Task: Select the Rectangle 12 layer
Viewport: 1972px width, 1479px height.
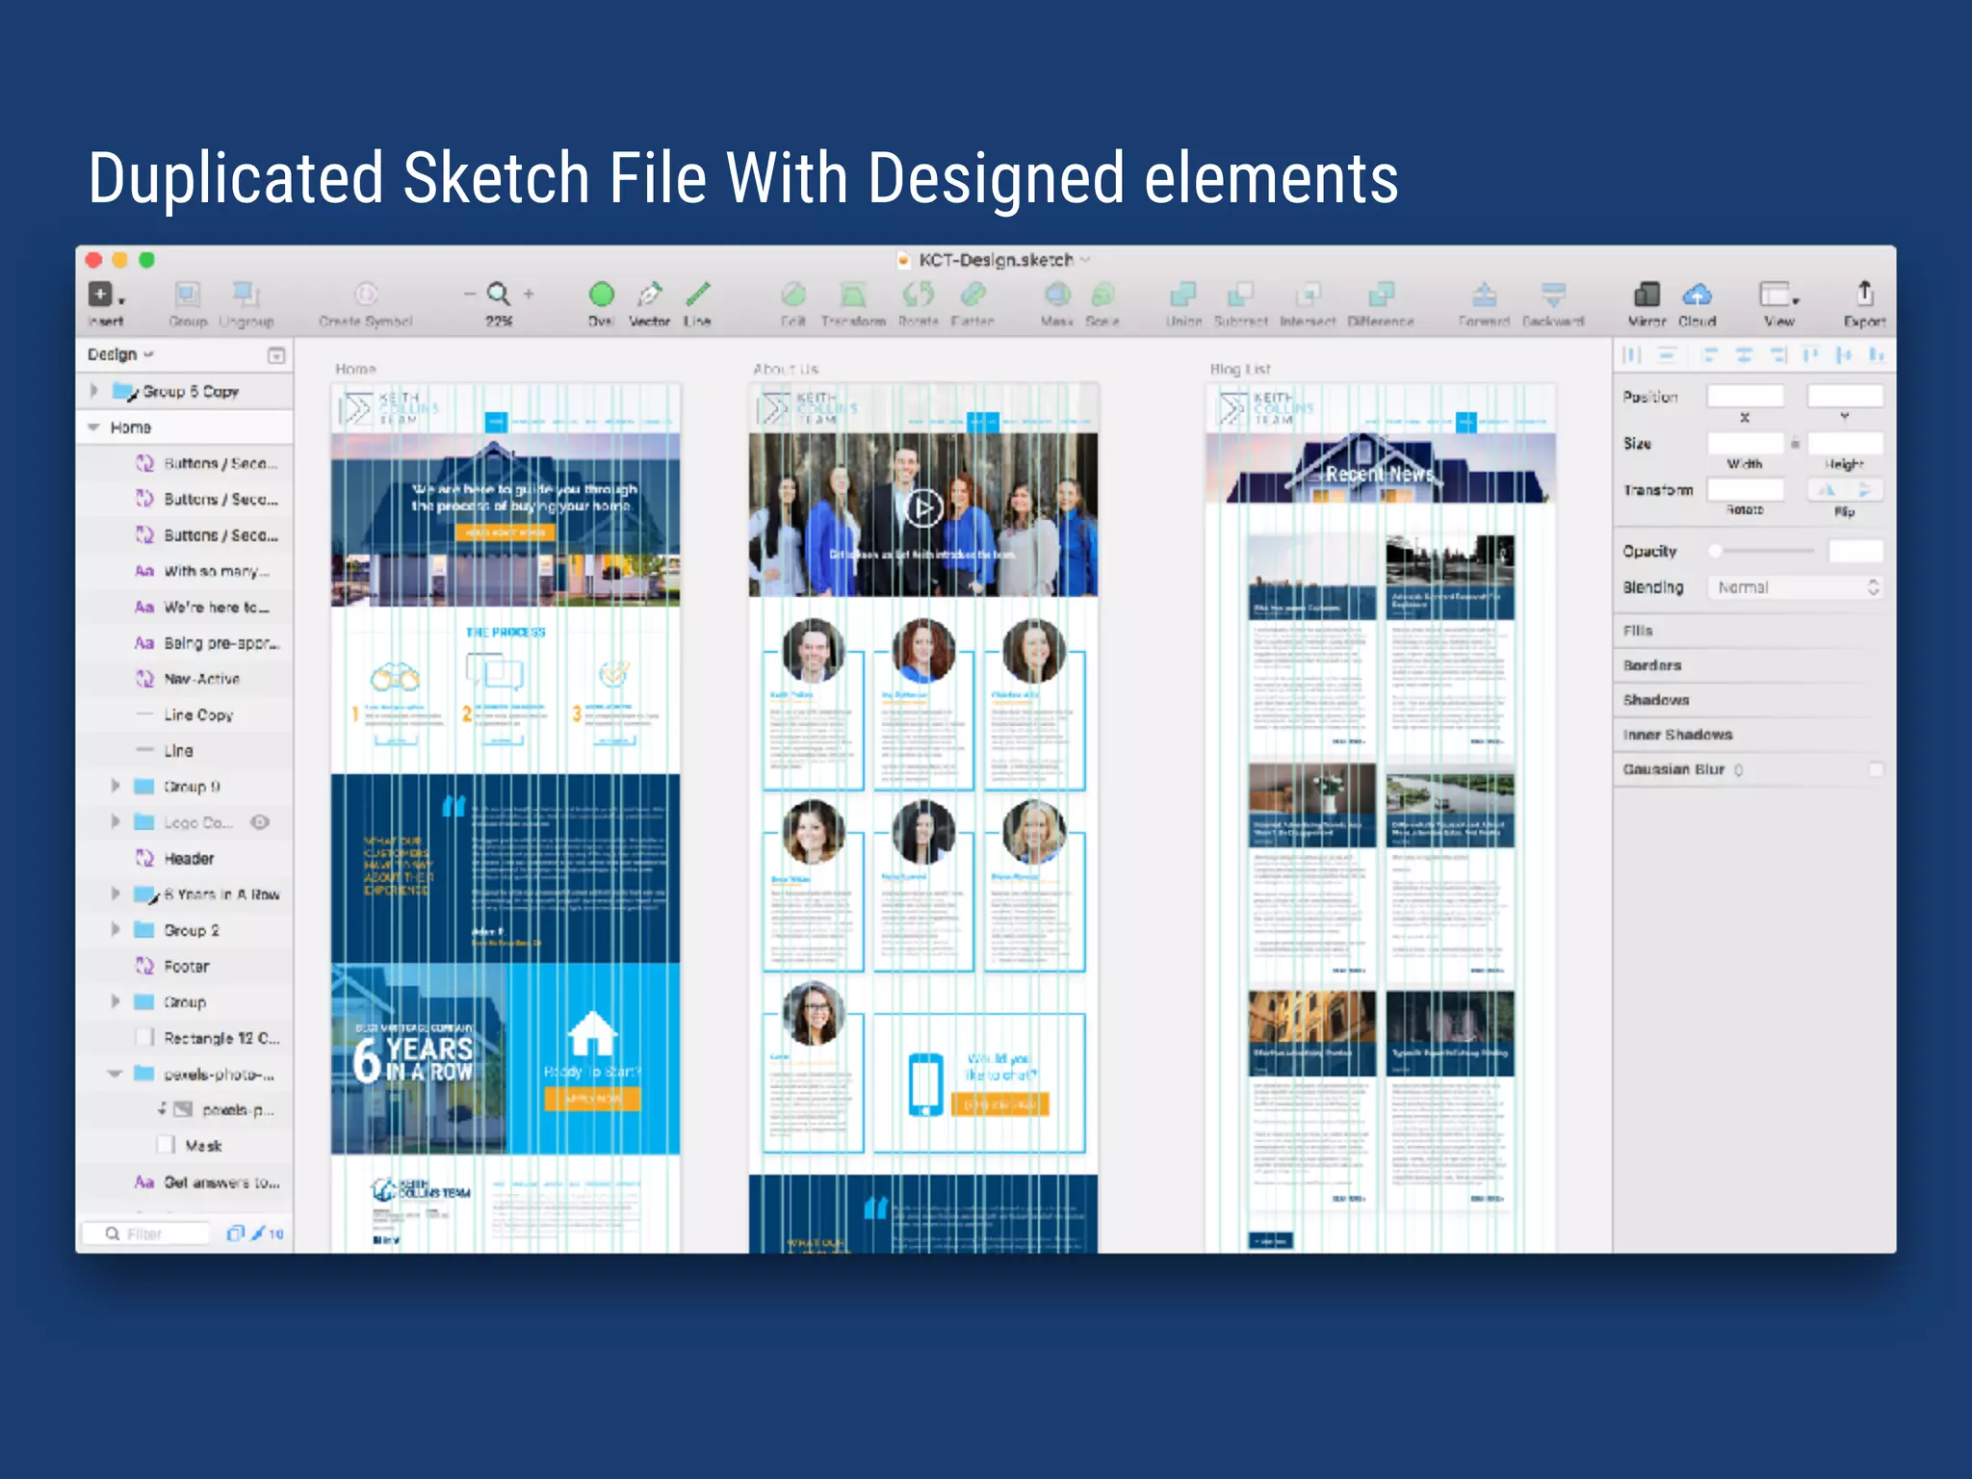Action: pos(185,1038)
